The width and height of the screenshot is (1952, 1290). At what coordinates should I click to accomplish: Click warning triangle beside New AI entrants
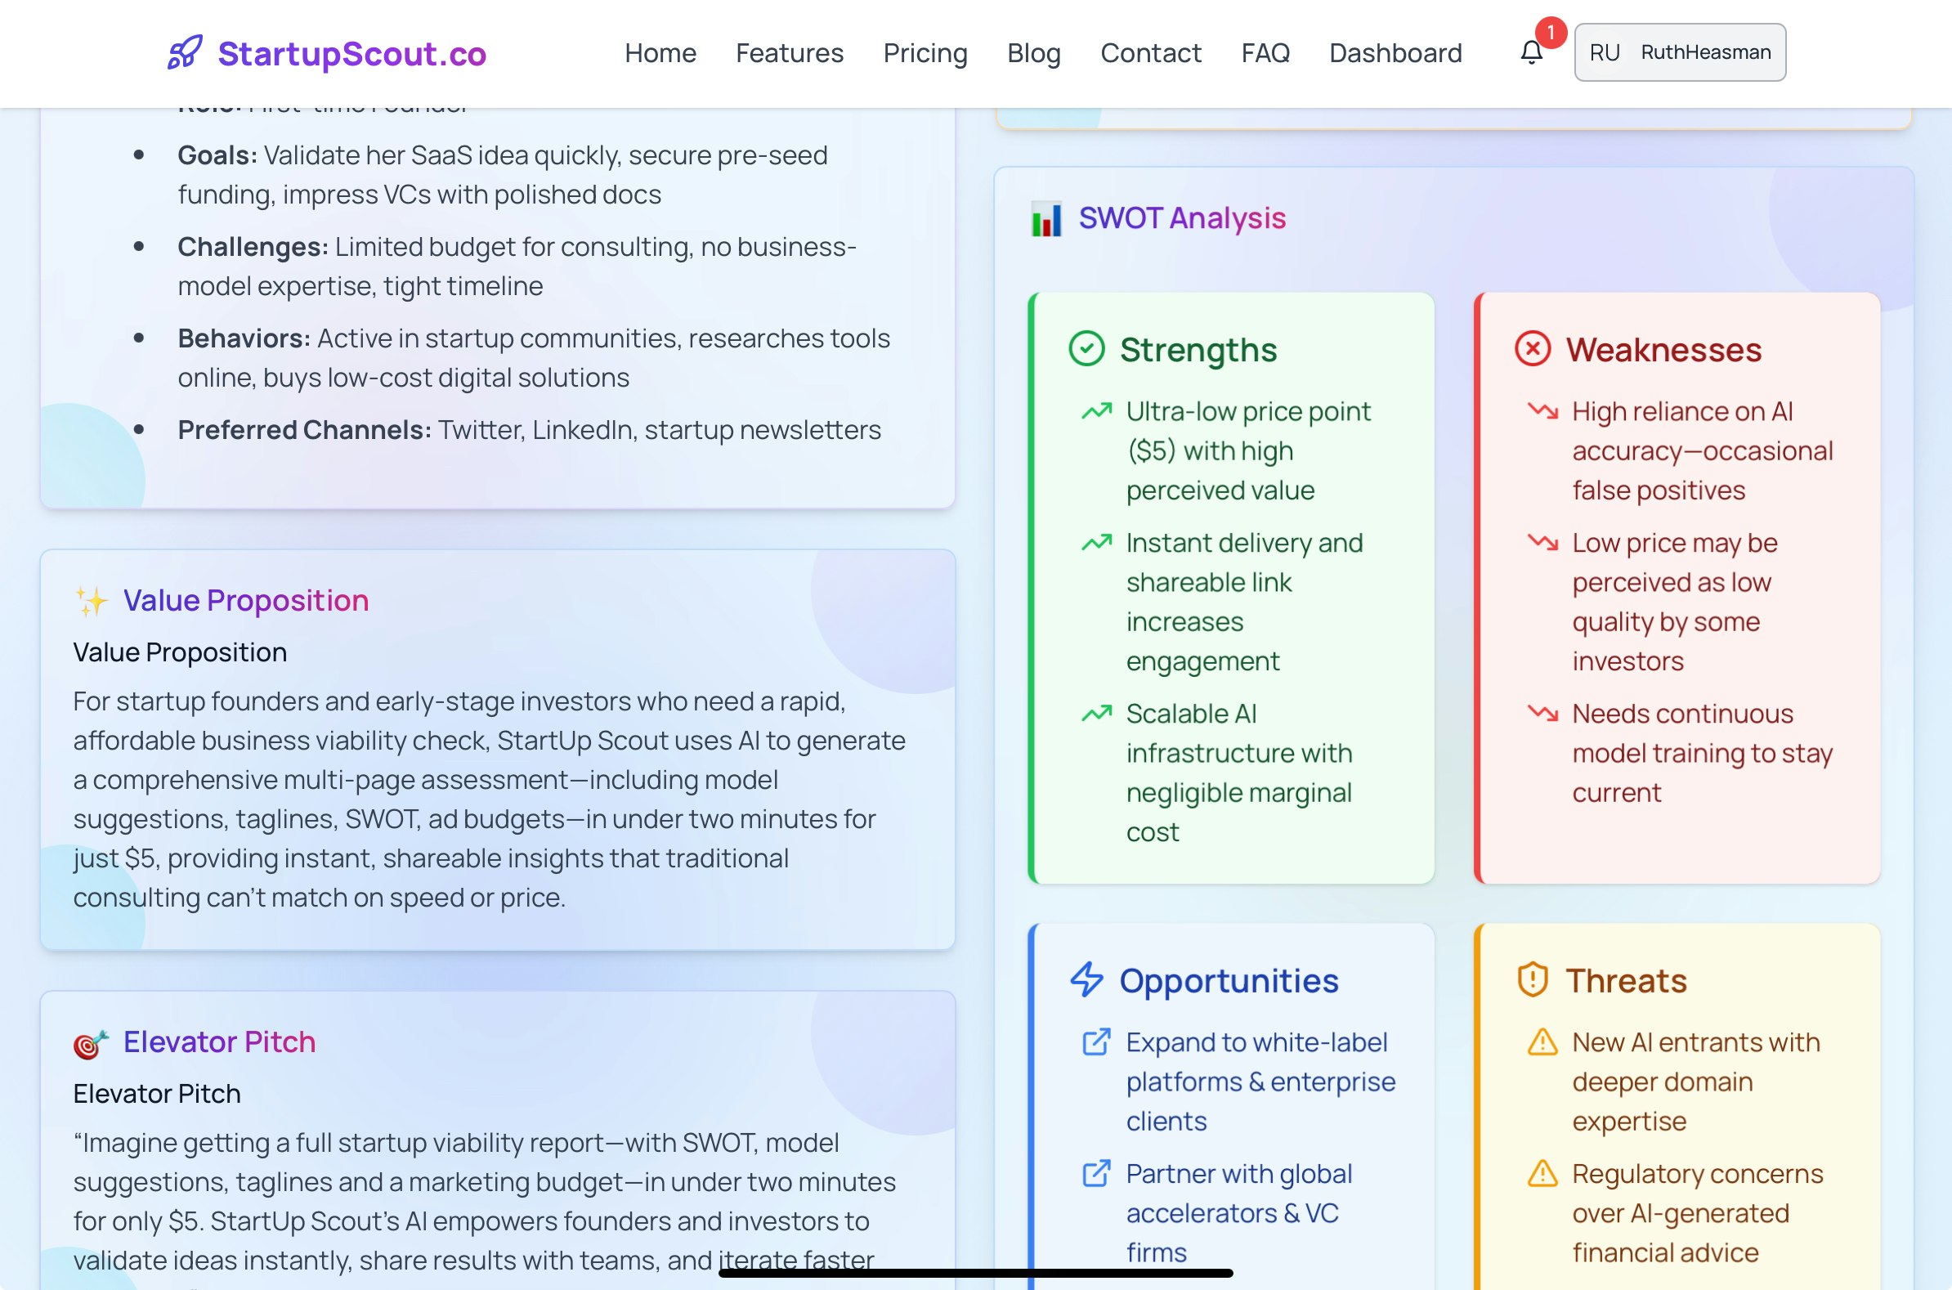coord(1542,1042)
